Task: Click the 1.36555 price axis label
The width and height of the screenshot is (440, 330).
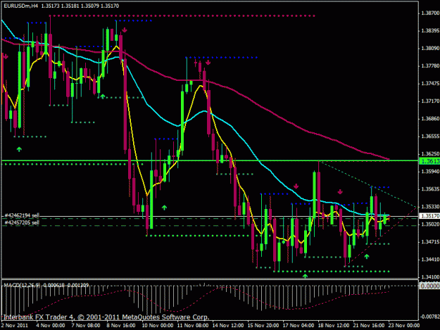Action: tap(430, 137)
